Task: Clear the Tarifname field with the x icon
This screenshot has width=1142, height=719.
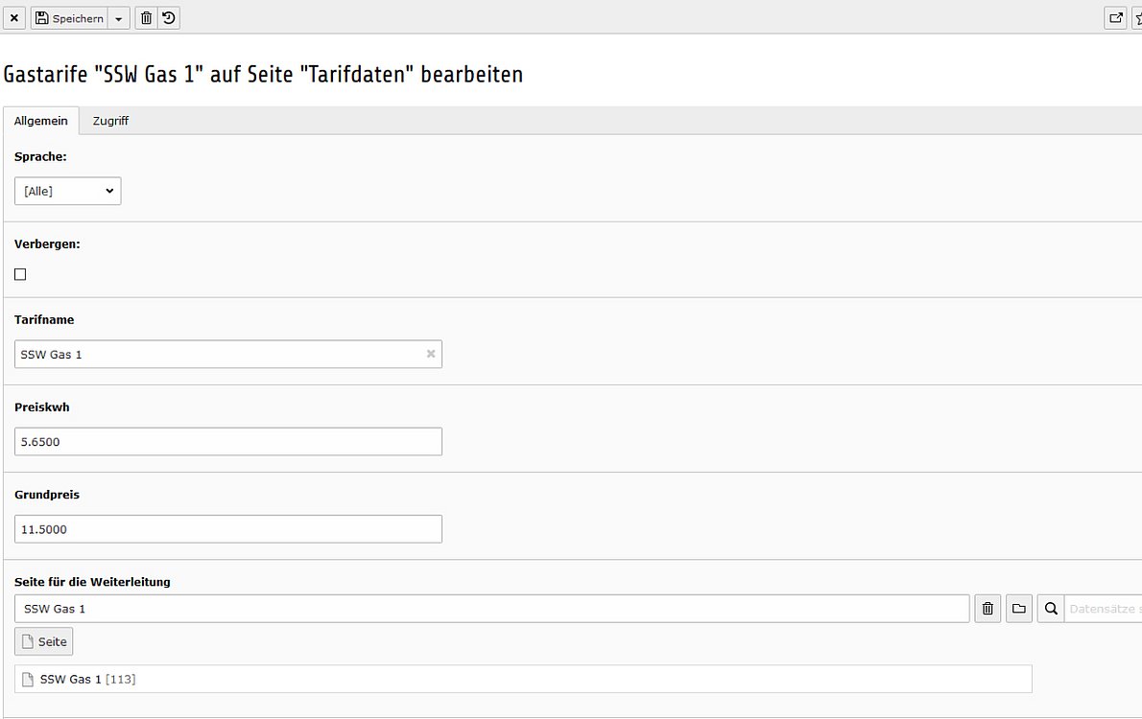Action: pyautogui.click(x=431, y=354)
